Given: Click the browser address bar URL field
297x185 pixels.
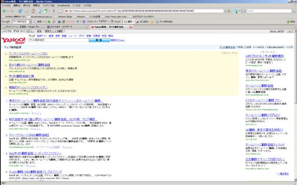Looking at the screenshot, I should point(144,11).
